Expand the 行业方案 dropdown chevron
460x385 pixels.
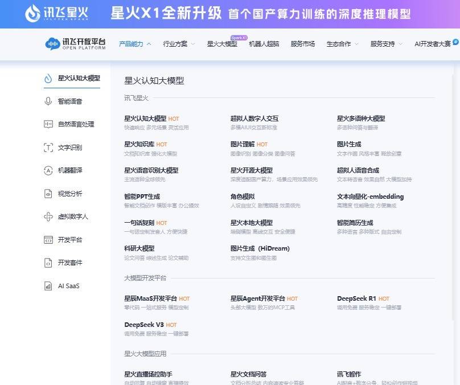(193, 44)
